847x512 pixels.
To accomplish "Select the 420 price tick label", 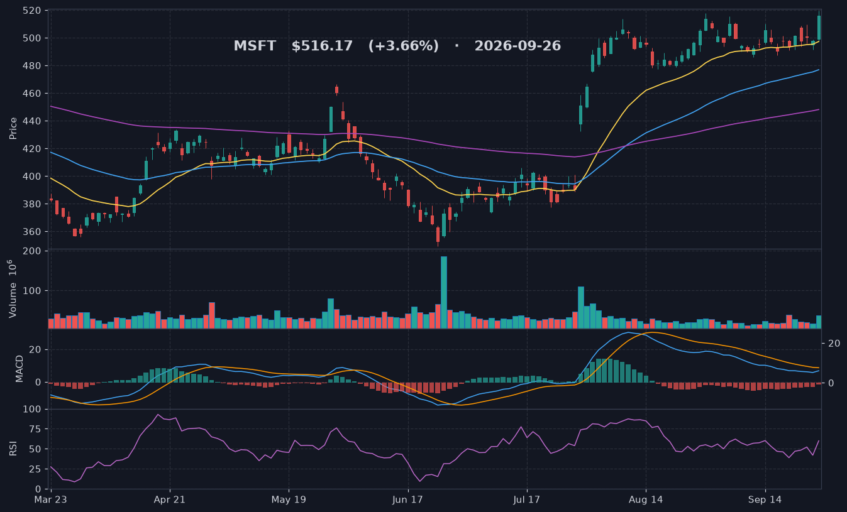I will click(x=31, y=149).
